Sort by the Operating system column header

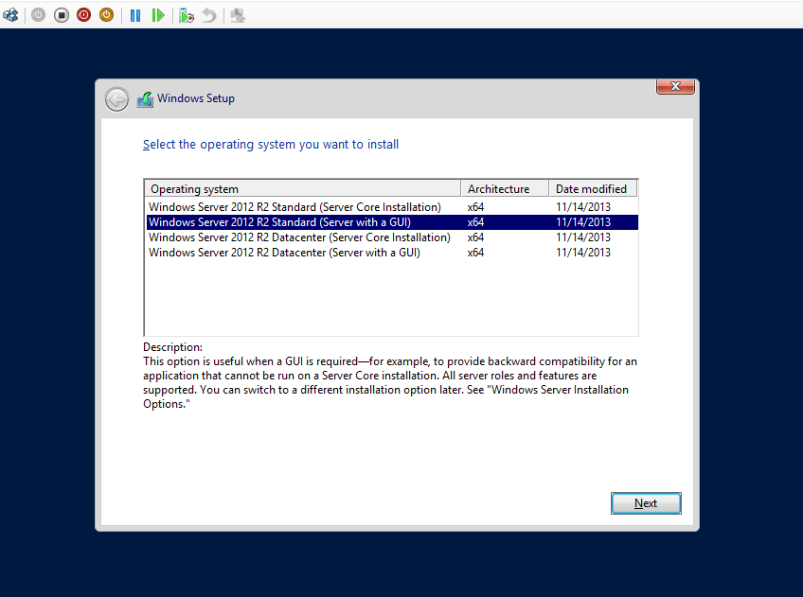pos(303,189)
